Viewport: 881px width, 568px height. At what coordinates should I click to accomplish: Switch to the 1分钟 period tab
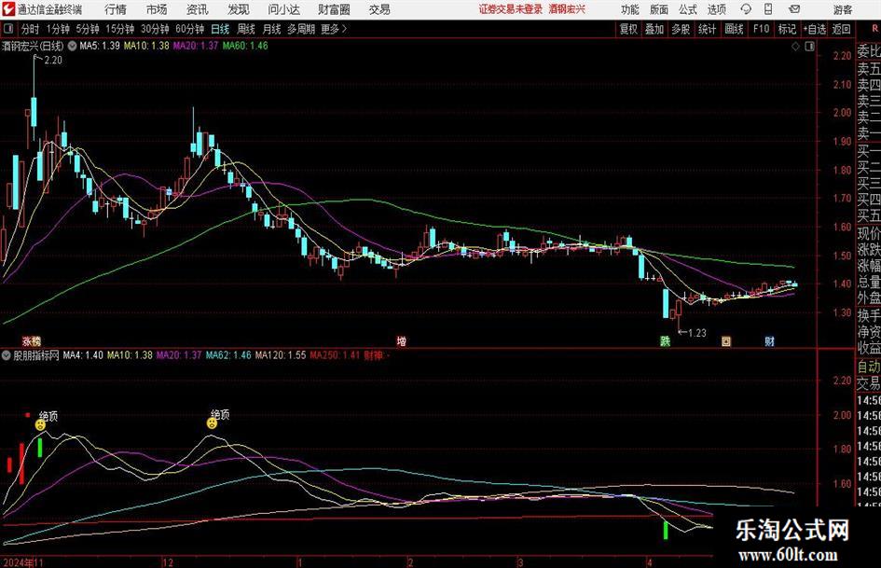tap(58, 29)
